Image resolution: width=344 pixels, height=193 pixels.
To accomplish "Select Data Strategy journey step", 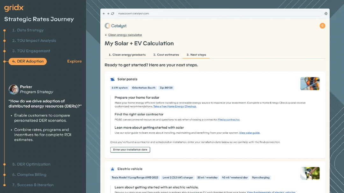I will [28, 30].
